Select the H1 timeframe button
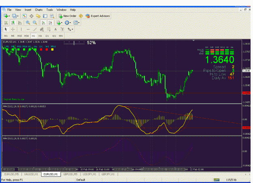 pos(33,36)
